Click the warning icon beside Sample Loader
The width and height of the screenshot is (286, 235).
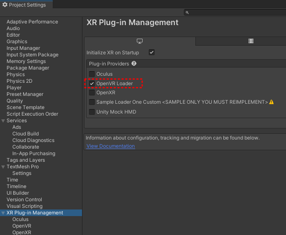pos(272,102)
